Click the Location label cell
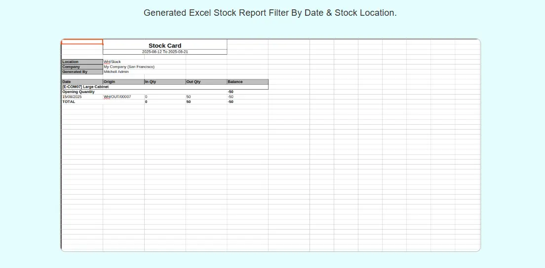 coord(82,62)
